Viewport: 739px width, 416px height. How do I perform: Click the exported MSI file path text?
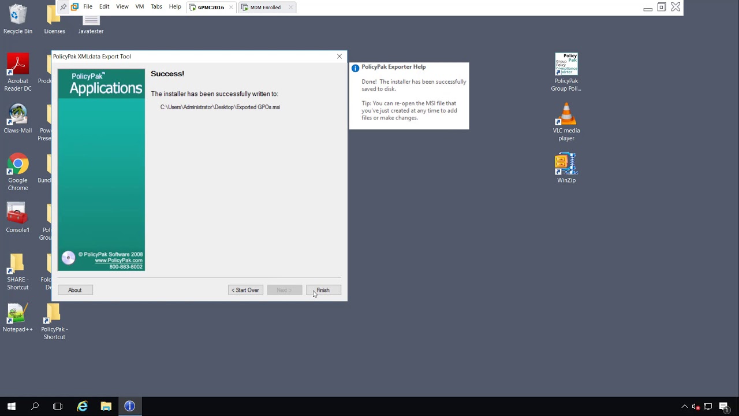click(220, 107)
